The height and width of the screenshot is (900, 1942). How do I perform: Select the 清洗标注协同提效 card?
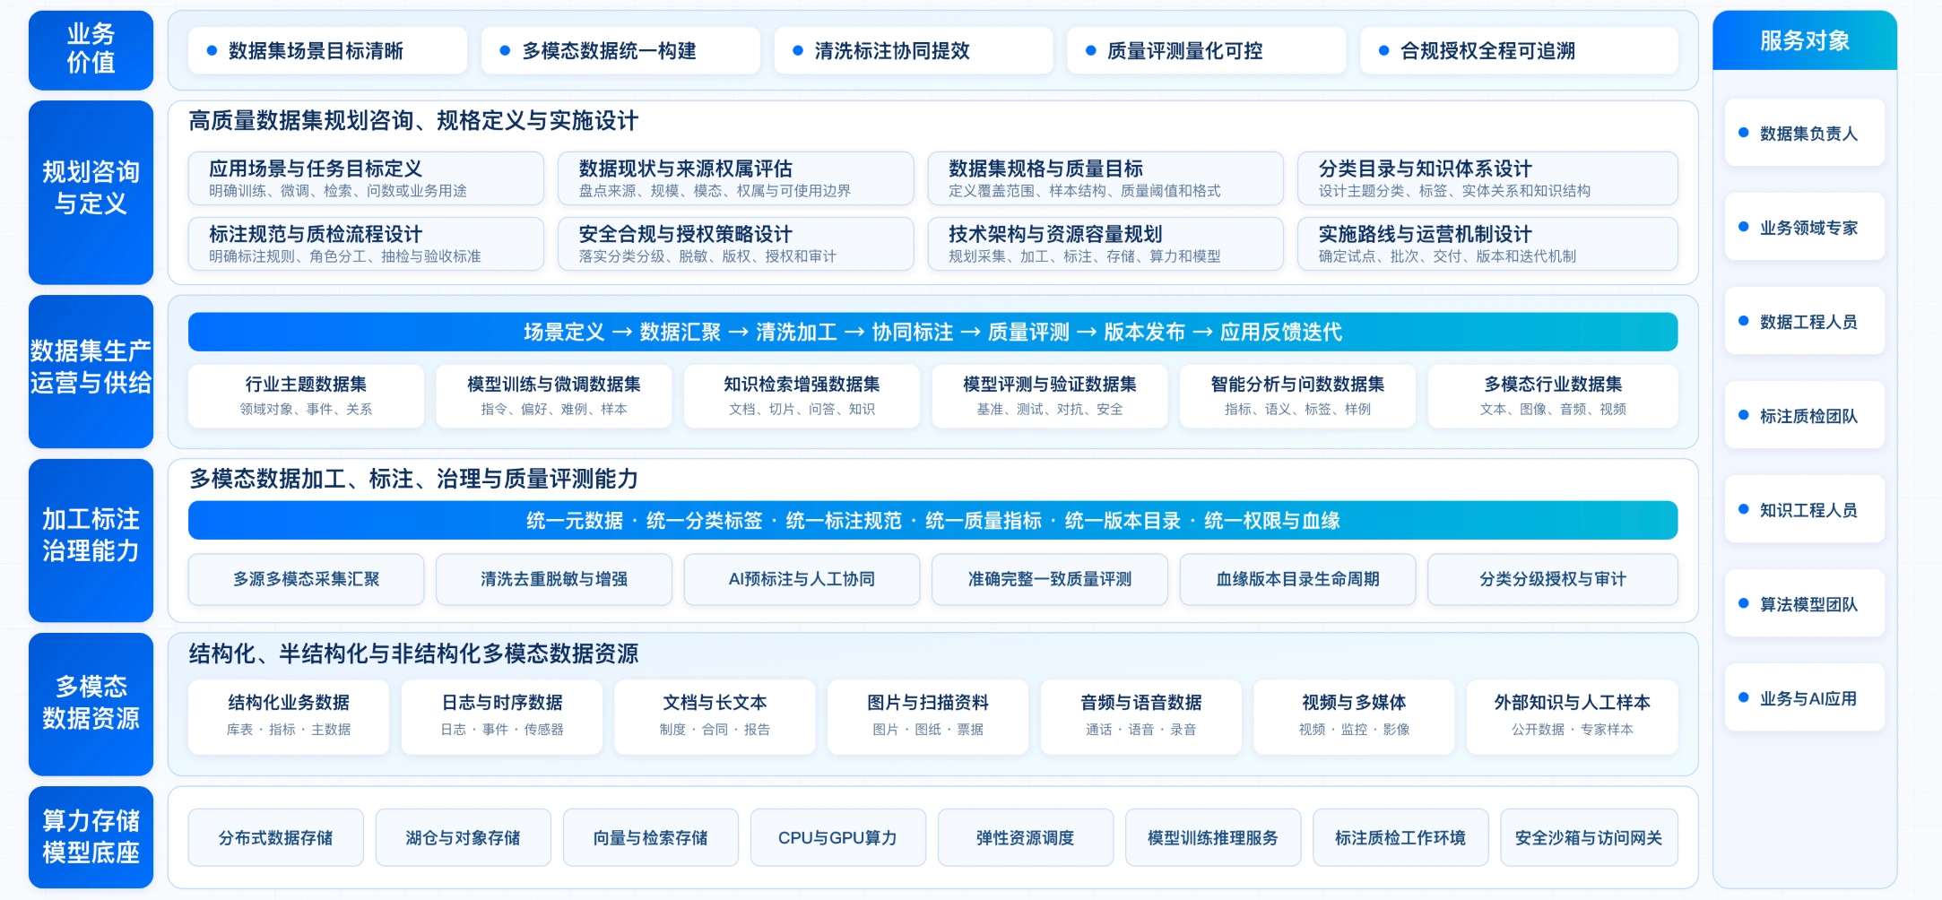[x=914, y=50]
